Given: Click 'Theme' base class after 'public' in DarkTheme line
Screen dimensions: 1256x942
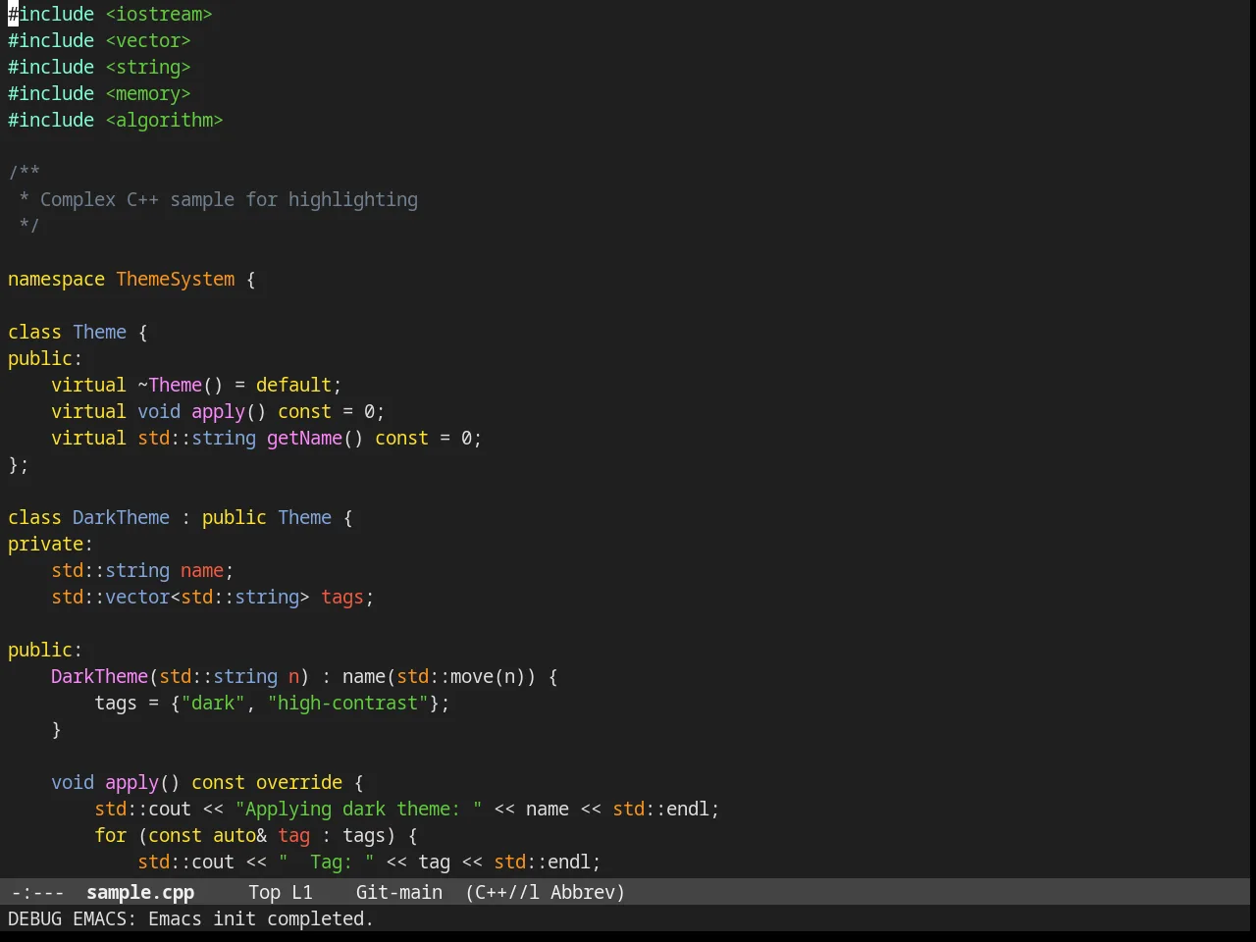Looking at the screenshot, I should 304,517.
